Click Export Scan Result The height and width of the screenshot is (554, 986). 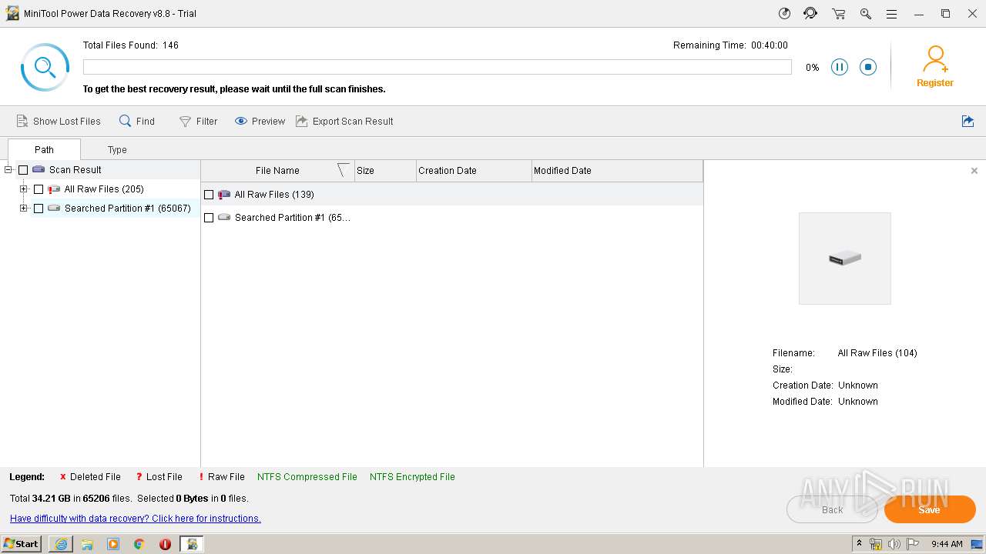pos(344,121)
